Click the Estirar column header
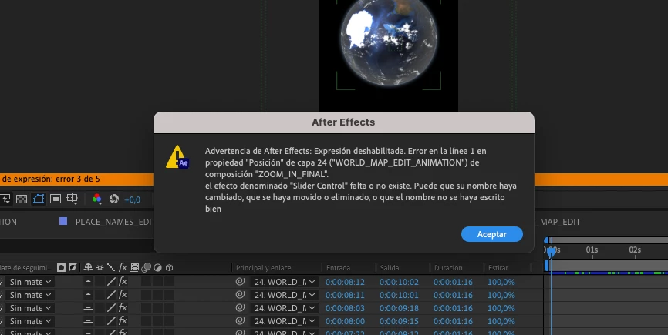Screen dimensions: 668x335 498,268
